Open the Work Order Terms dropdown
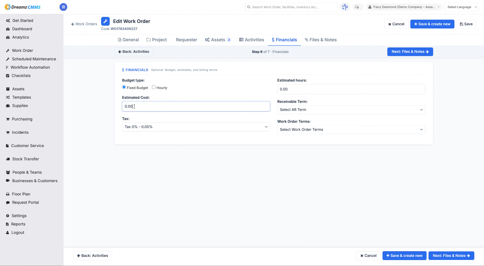The image size is (484, 266). 351,130
